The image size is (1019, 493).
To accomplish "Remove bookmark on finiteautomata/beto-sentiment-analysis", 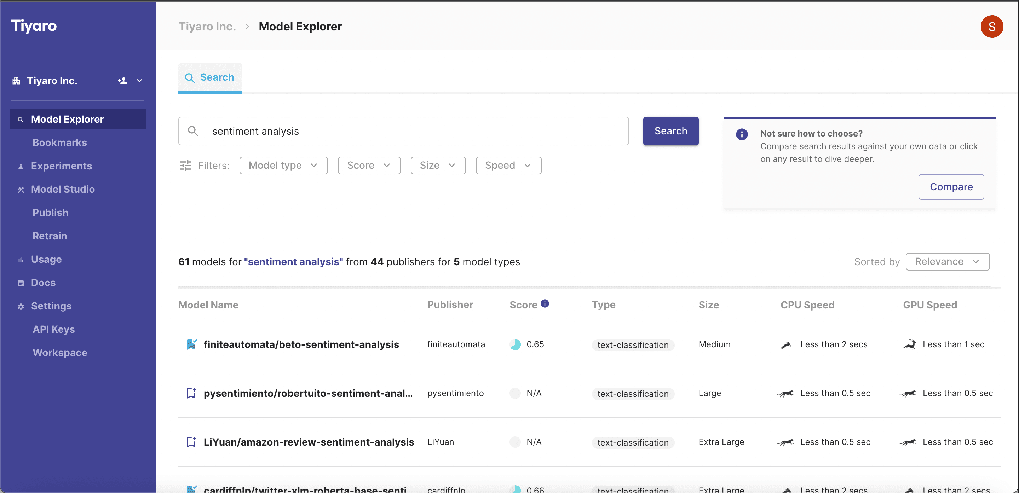I will click(191, 344).
